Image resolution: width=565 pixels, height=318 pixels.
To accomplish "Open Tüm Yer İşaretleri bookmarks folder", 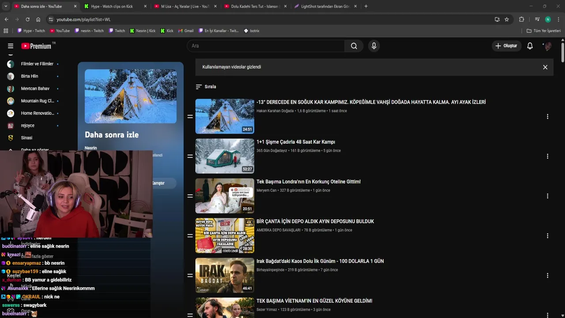I will (544, 31).
